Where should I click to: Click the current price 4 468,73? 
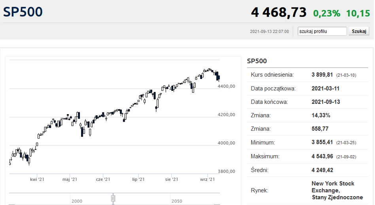[278, 12]
